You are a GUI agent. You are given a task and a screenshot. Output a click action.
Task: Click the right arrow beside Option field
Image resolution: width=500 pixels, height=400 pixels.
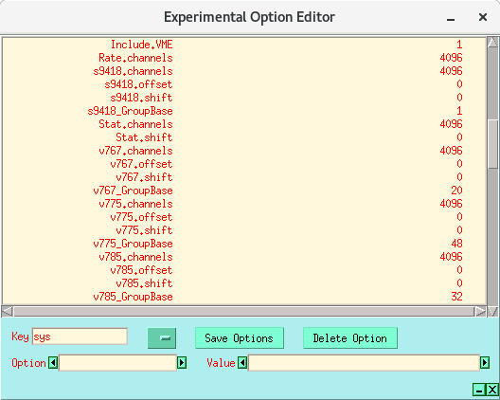182,363
